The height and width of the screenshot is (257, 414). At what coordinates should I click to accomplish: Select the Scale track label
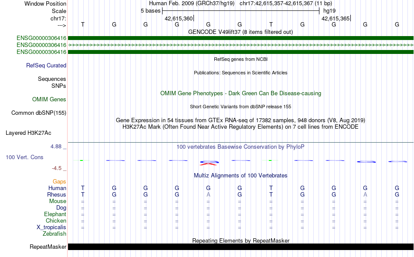pos(59,11)
